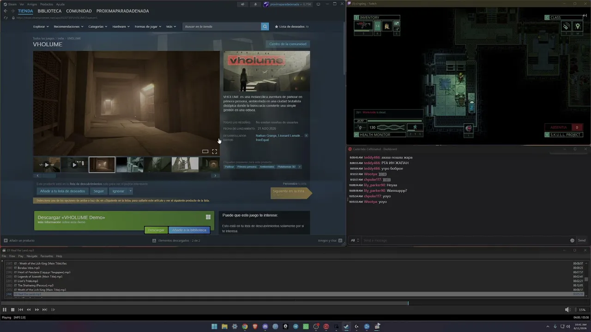This screenshot has width=591, height=332.
Task: Fast forward the current track
Action: [x=37, y=310]
